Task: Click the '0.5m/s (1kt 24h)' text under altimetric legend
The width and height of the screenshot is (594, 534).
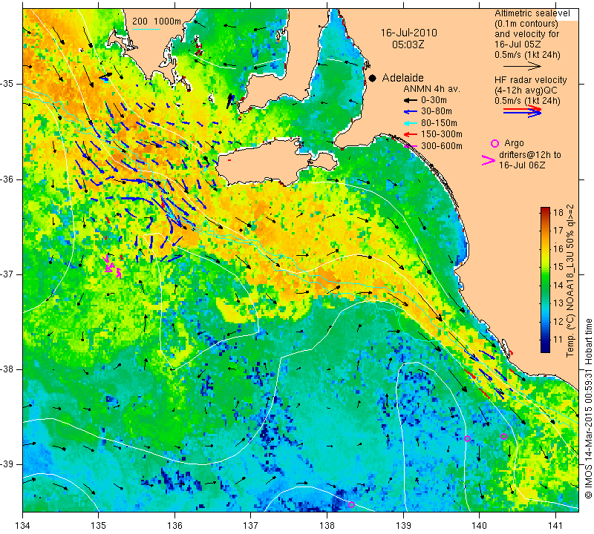Action: [527, 55]
